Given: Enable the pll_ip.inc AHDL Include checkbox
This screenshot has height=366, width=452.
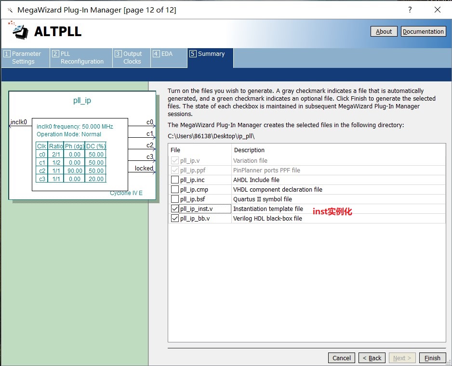Looking at the screenshot, I should click(x=175, y=180).
